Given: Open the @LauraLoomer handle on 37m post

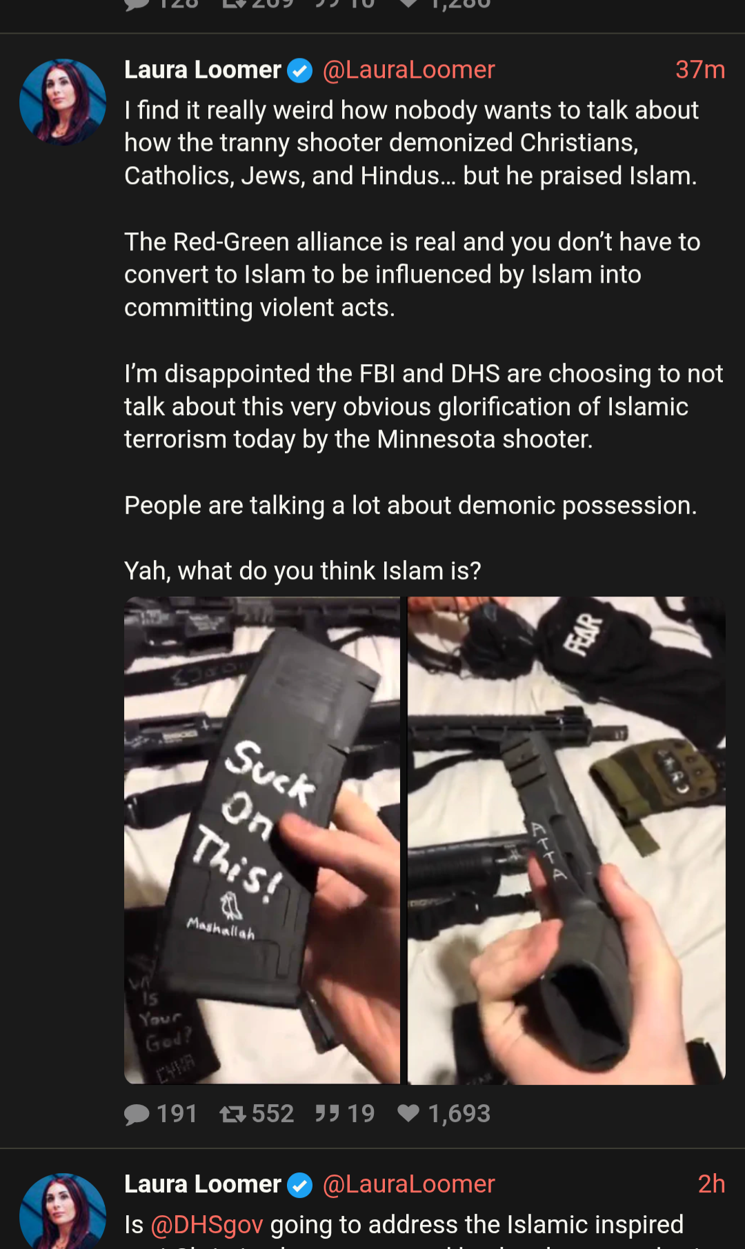Looking at the screenshot, I should (408, 70).
